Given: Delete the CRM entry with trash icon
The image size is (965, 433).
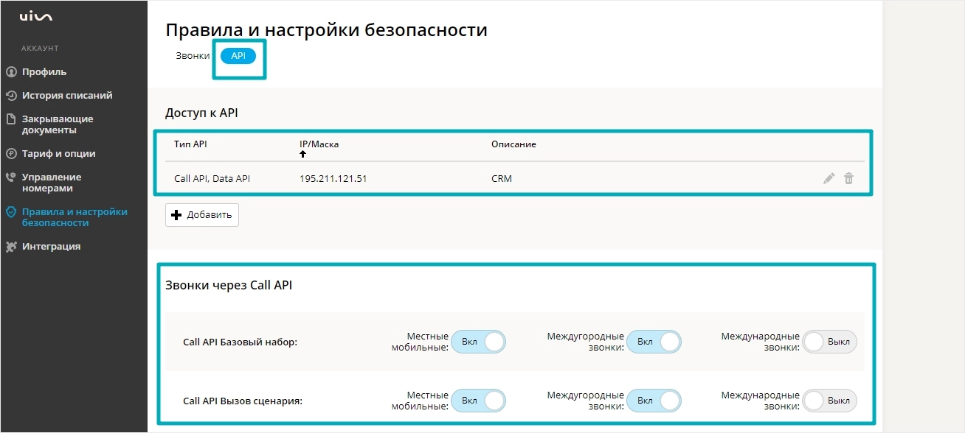Looking at the screenshot, I should point(849,178).
